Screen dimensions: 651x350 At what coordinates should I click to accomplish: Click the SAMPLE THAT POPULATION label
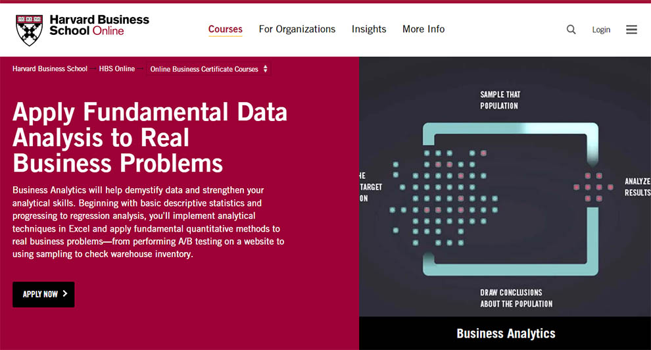coord(500,100)
